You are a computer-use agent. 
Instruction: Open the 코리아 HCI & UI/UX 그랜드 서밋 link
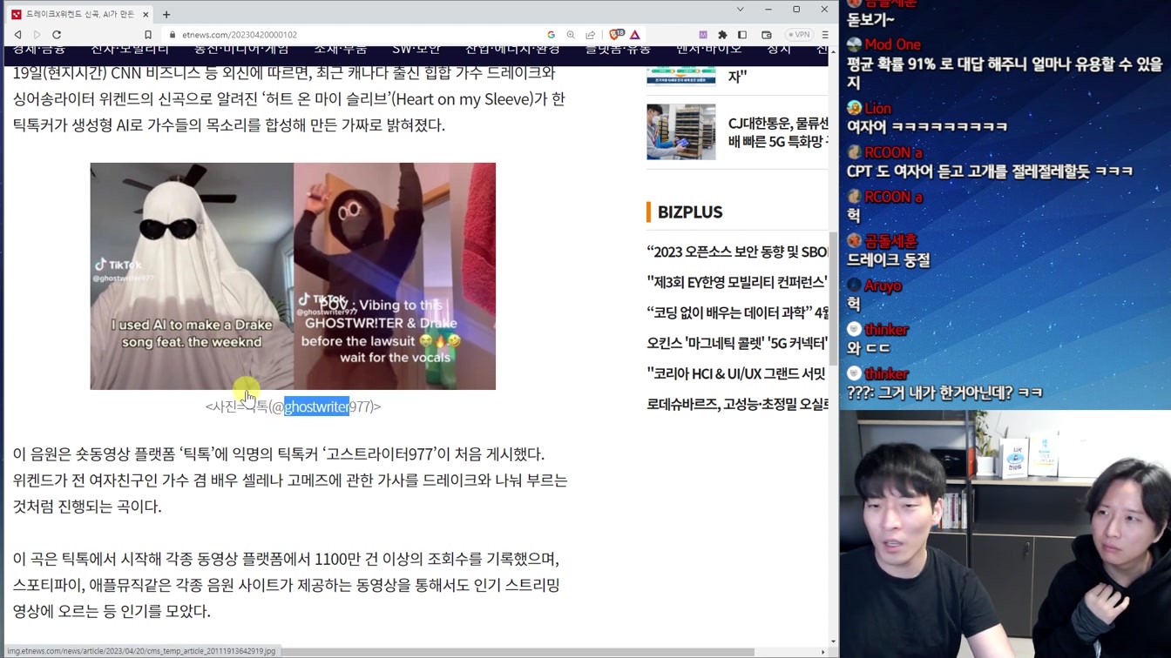pos(737,373)
